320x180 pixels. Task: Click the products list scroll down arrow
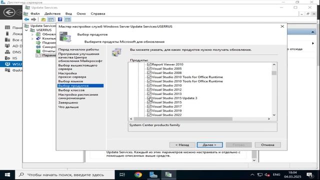274,115
